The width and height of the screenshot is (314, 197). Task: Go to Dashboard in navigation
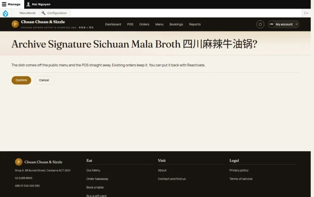click(113, 24)
